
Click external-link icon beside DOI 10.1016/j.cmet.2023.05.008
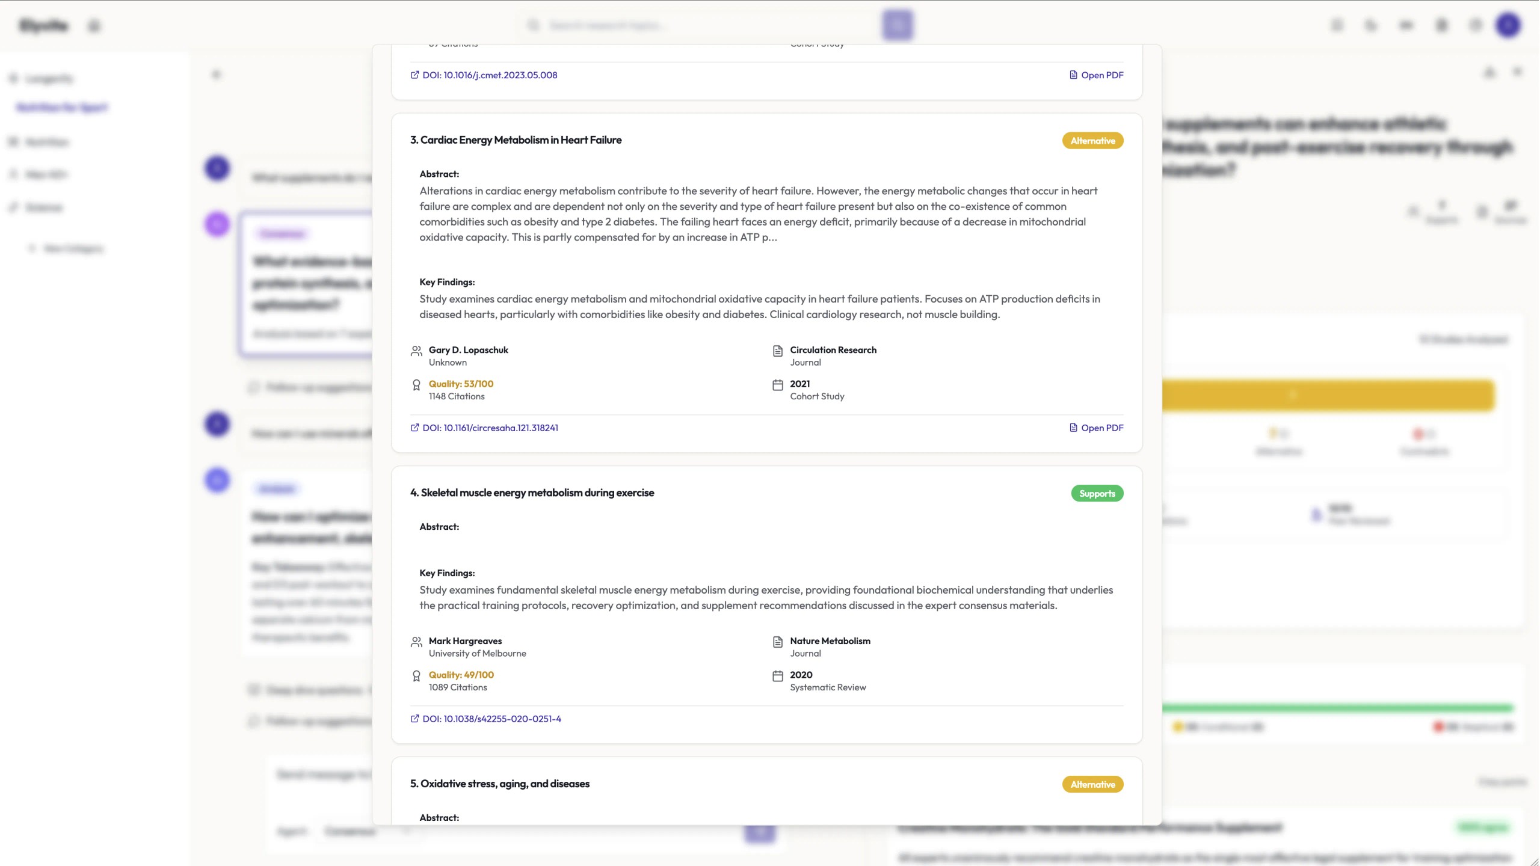click(414, 75)
